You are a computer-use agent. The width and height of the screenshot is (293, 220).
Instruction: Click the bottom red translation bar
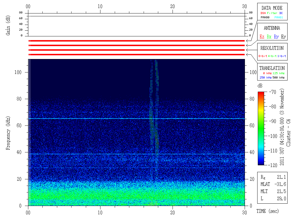pos(136,55)
